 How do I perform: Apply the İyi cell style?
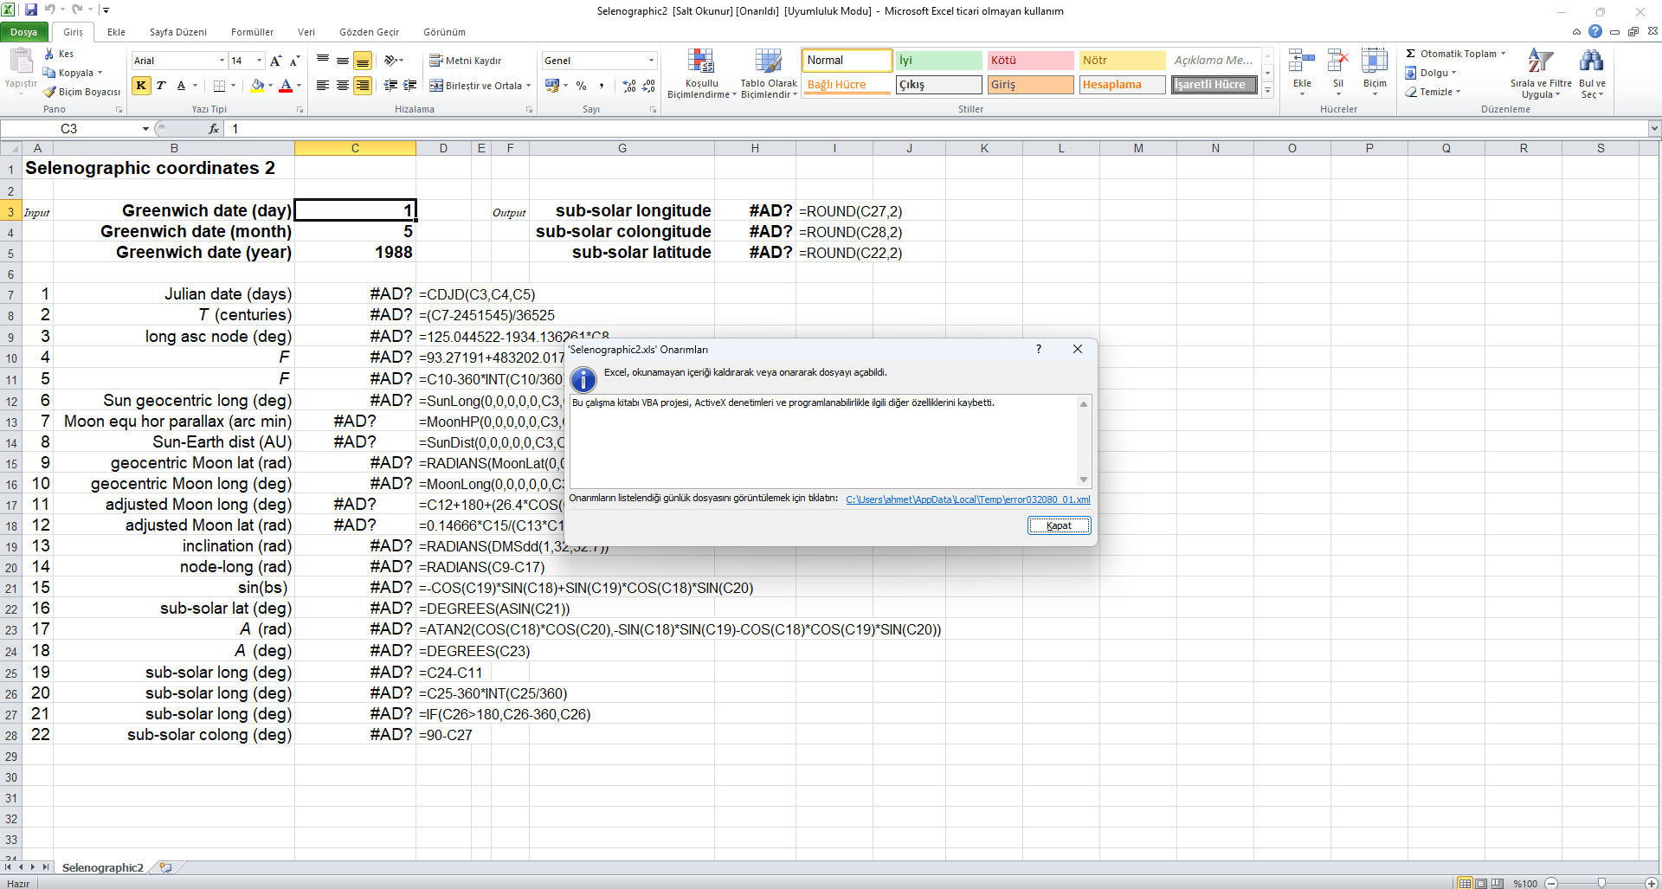[938, 61]
